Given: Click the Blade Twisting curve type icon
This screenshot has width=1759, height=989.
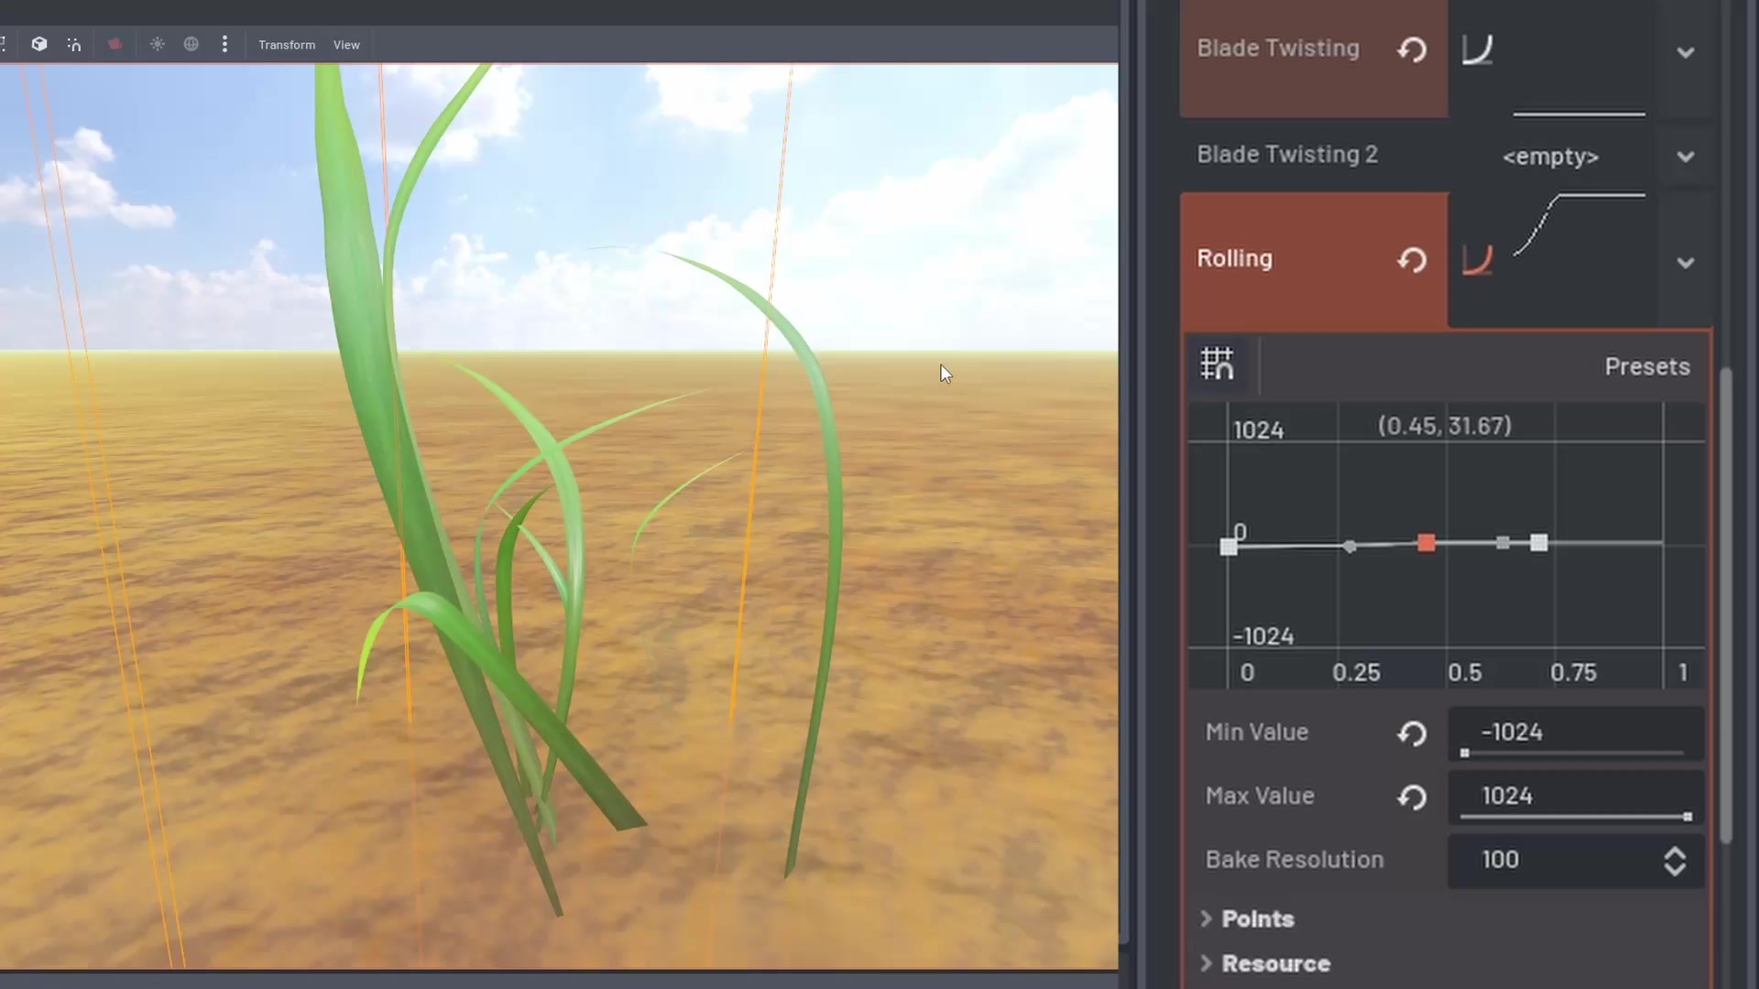Looking at the screenshot, I should pos(1477,49).
